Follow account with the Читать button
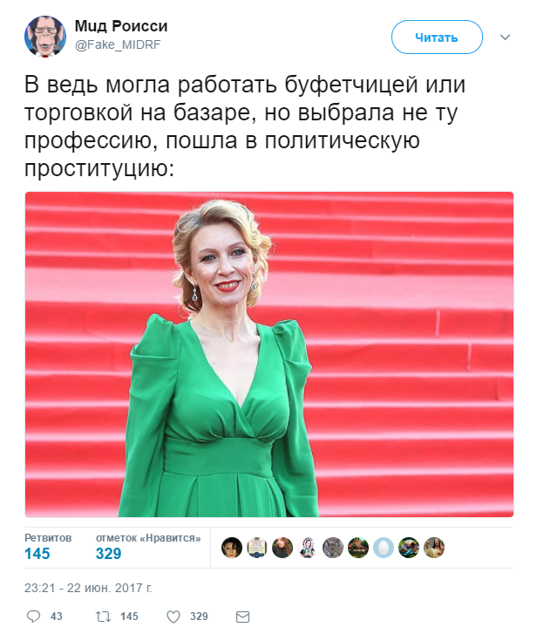This screenshot has height=634, width=537. click(437, 37)
